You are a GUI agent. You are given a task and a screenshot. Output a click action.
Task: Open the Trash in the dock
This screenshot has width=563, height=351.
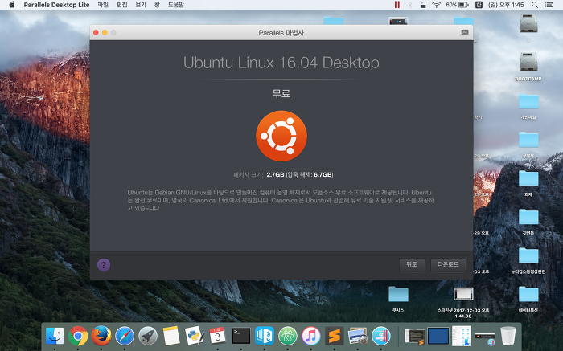[508, 337]
